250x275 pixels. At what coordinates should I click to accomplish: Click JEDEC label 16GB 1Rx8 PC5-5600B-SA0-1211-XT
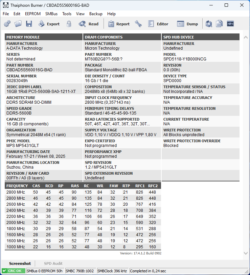click(x=41, y=92)
